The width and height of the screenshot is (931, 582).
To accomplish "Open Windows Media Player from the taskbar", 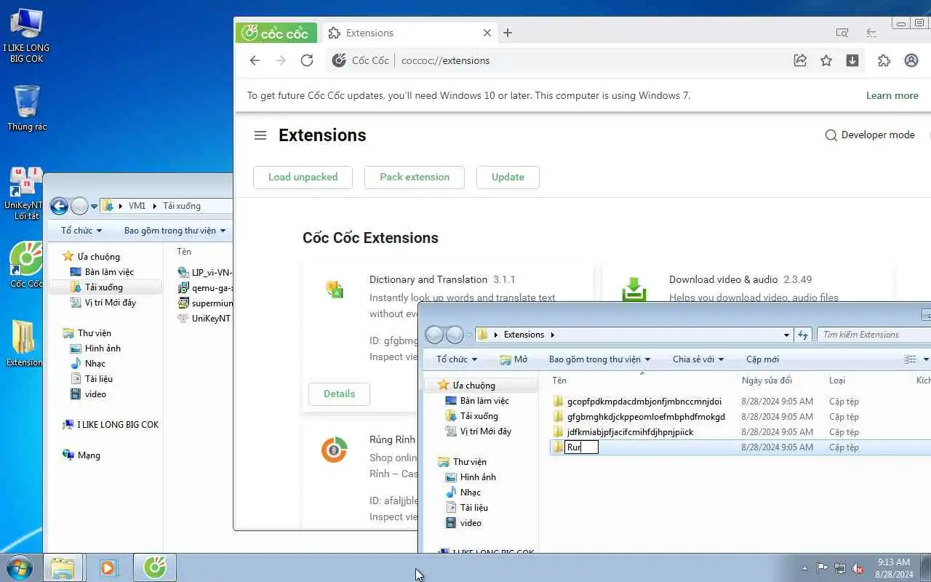I will pos(108,567).
